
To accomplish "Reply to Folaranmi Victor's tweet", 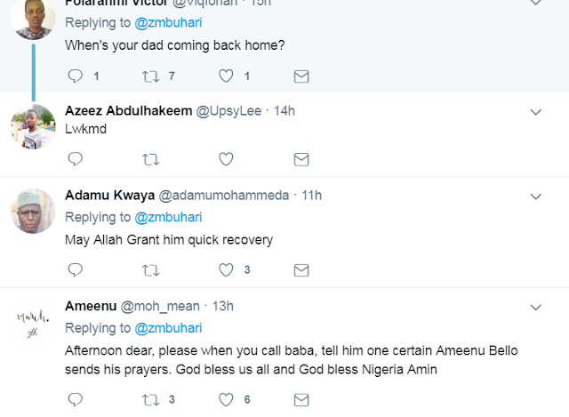I will [x=75, y=76].
